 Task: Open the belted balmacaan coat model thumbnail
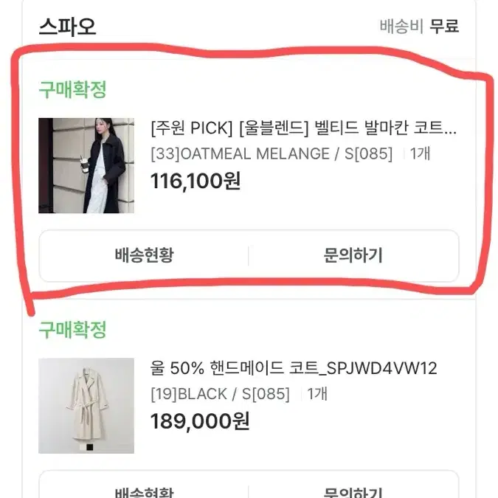(86, 165)
